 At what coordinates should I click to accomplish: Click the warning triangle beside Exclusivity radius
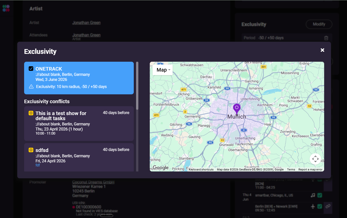pyautogui.click(x=31, y=86)
